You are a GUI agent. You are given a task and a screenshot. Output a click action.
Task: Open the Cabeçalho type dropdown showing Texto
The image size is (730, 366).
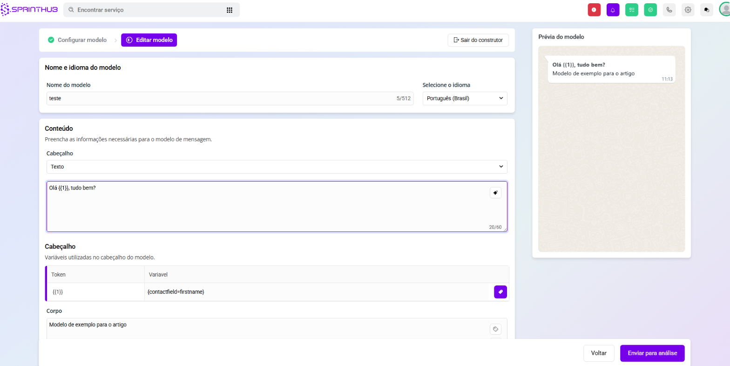277,167
